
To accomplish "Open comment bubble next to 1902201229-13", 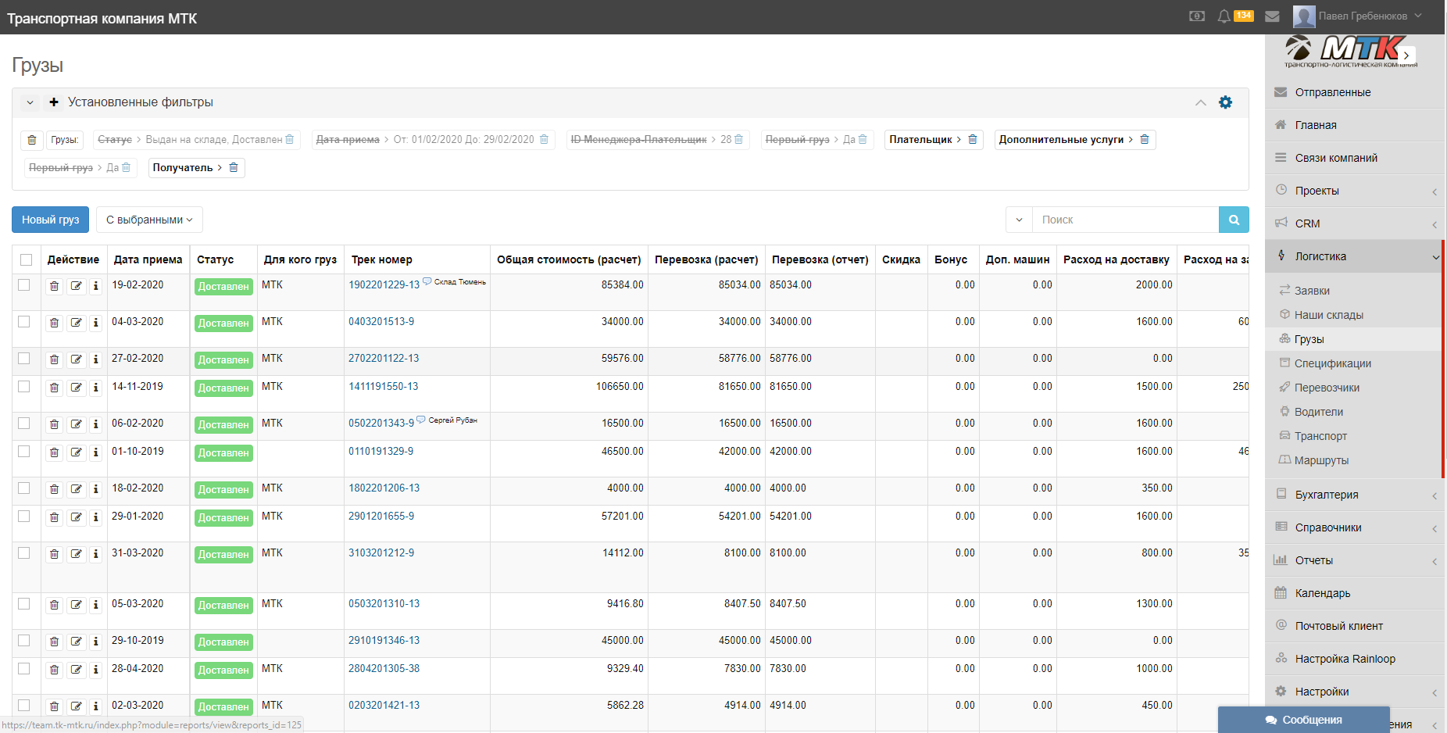I will [427, 281].
